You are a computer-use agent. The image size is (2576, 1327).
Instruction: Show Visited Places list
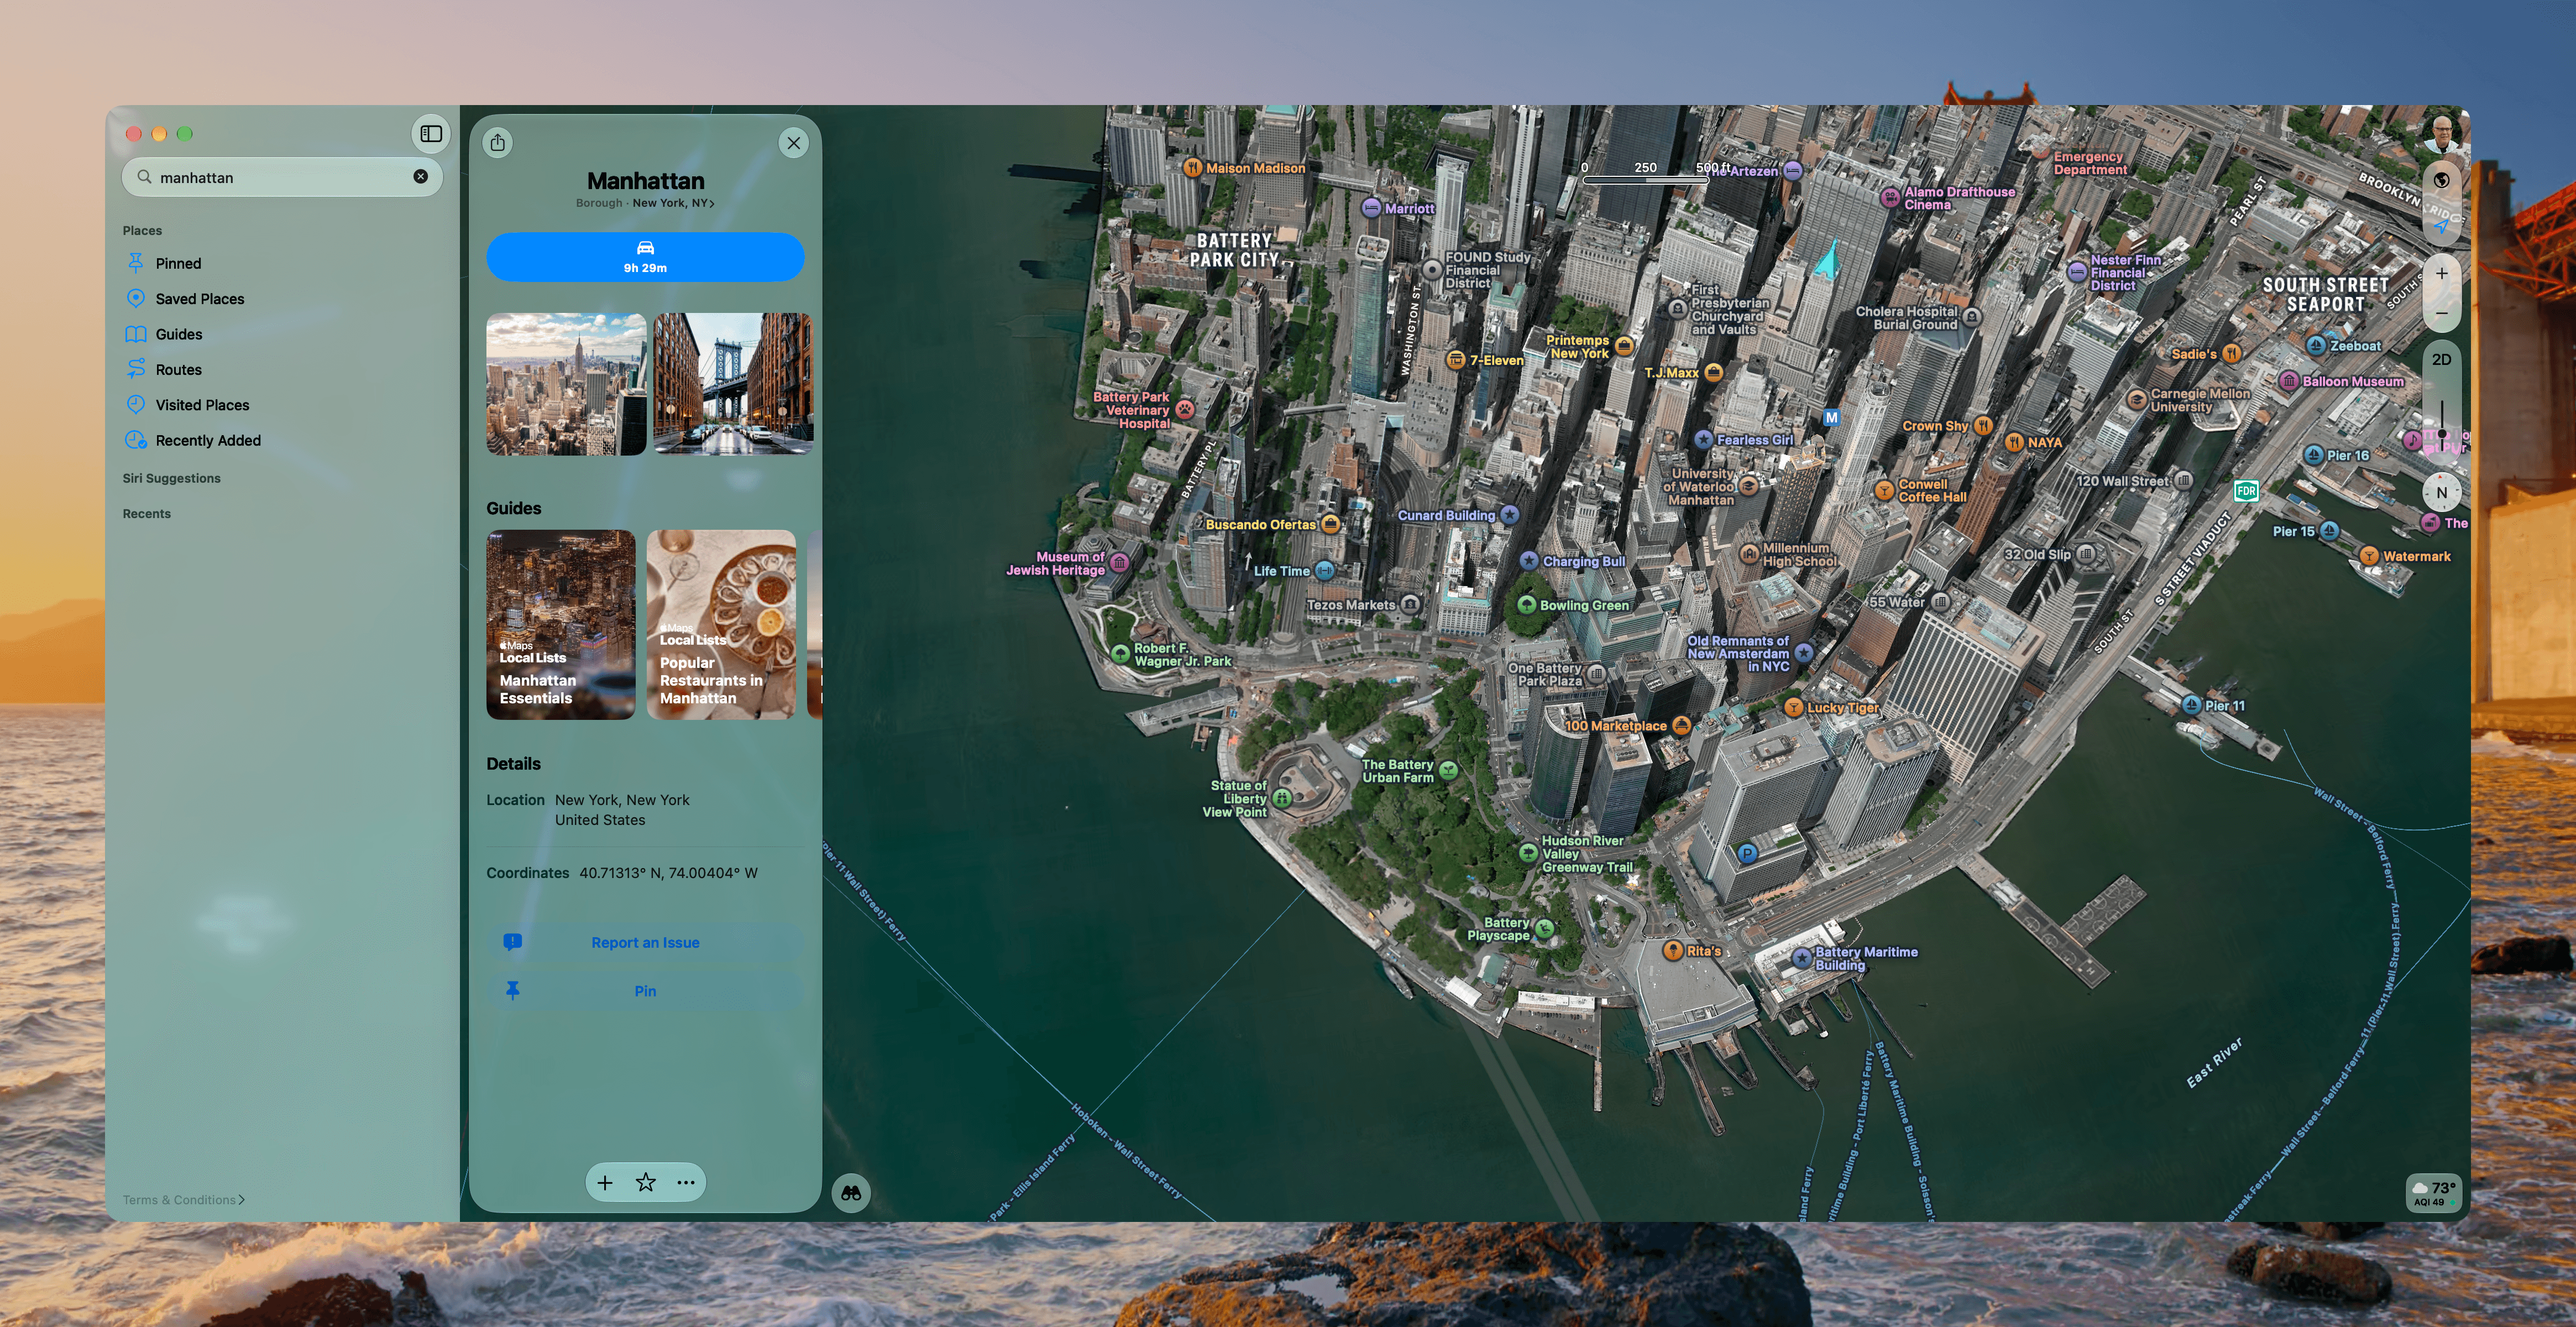tap(202, 405)
